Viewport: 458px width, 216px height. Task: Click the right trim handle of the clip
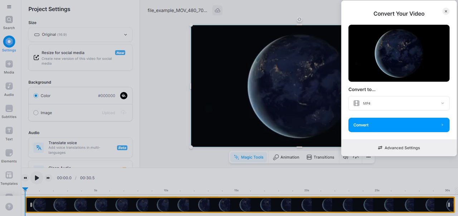[x=449, y=205]
